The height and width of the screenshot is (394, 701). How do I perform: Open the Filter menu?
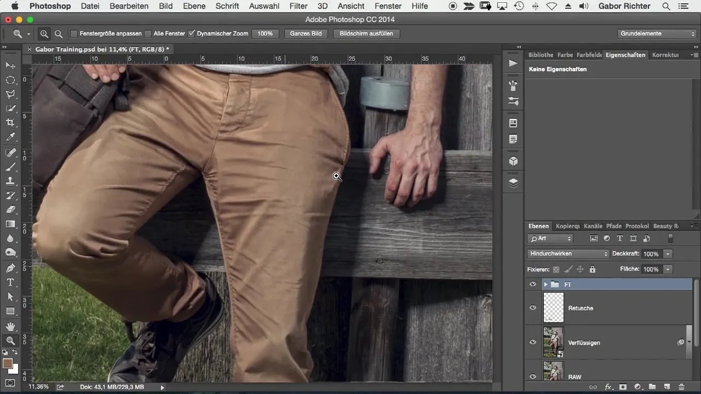tap(298, 6)
